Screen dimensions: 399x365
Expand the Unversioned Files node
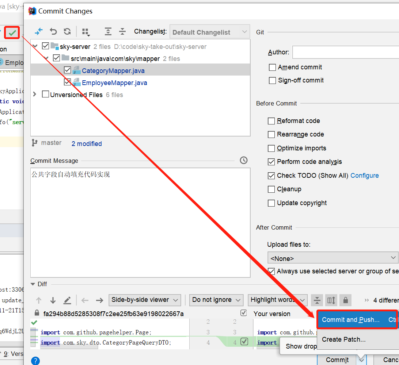(35, 95)
